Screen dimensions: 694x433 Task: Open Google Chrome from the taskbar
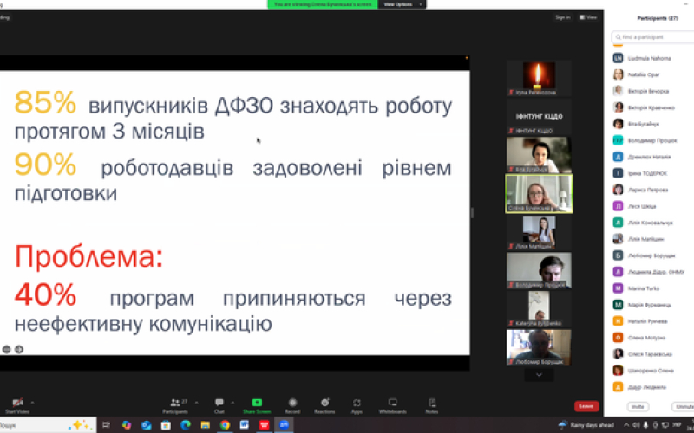(x=225, y=425)
